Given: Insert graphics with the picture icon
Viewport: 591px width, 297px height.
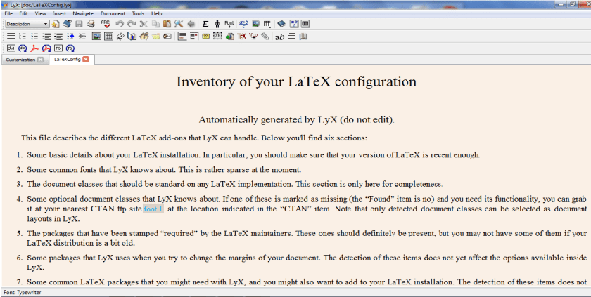Looking at the screenshot, I should point(256,24).
